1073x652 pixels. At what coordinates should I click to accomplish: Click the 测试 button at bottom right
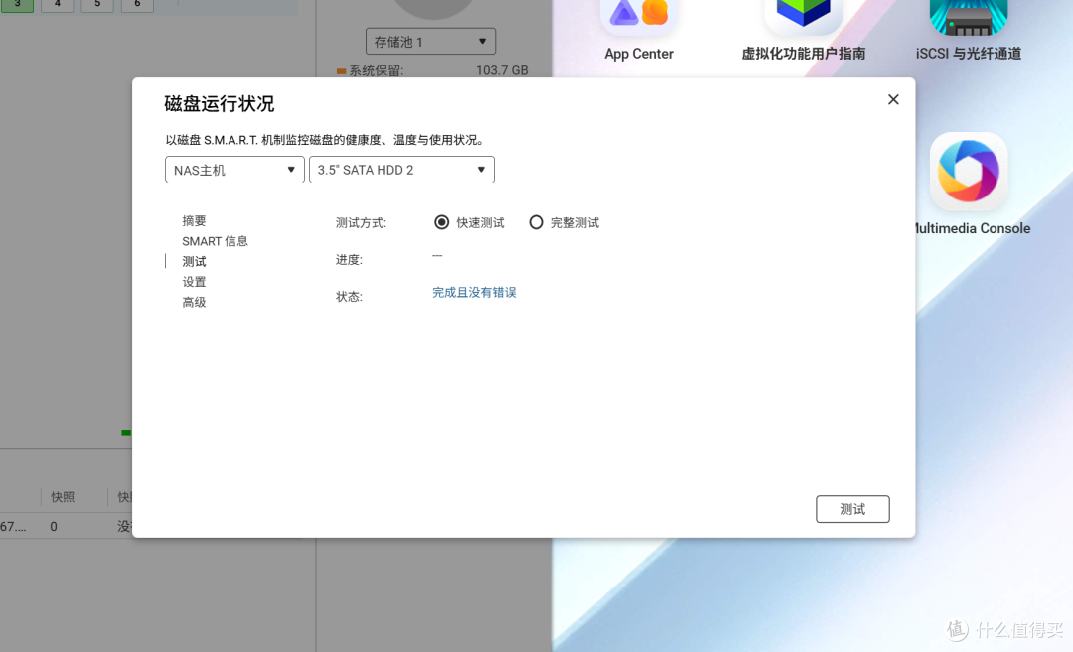click(x=852, y=509)
